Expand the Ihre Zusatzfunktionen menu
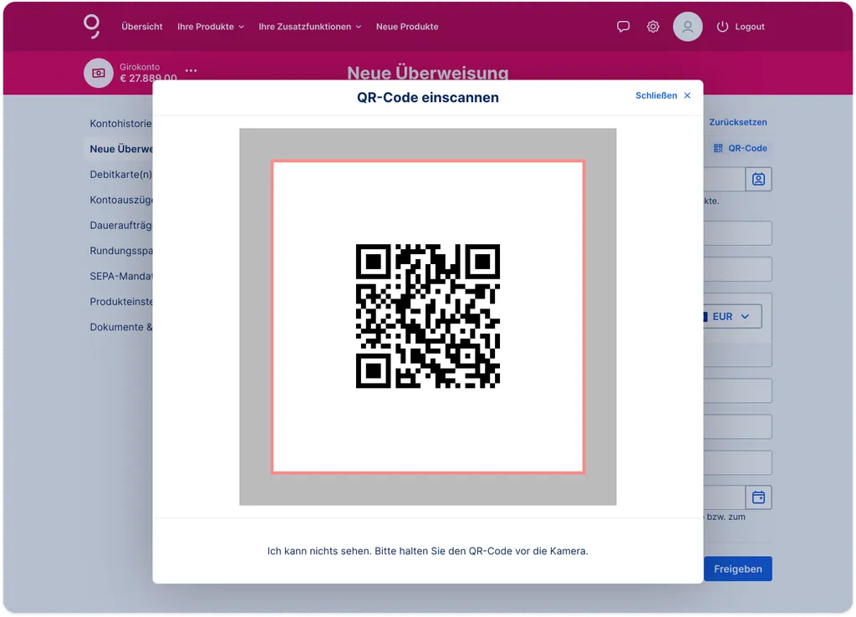The width and height of the screenshot is (856, 617). pos(310,27)
